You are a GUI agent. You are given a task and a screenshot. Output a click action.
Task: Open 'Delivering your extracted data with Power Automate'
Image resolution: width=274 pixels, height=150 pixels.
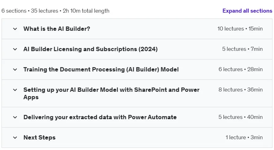coord(100,117)
